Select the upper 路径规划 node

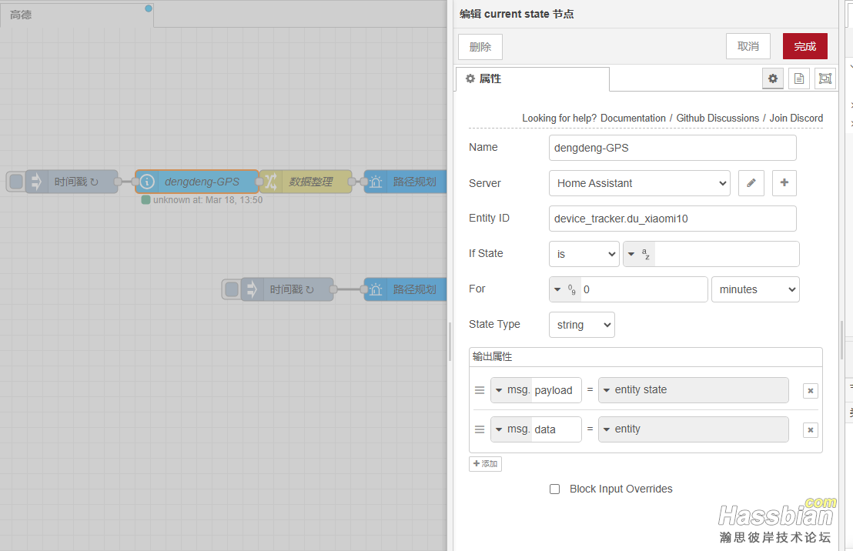405,182
